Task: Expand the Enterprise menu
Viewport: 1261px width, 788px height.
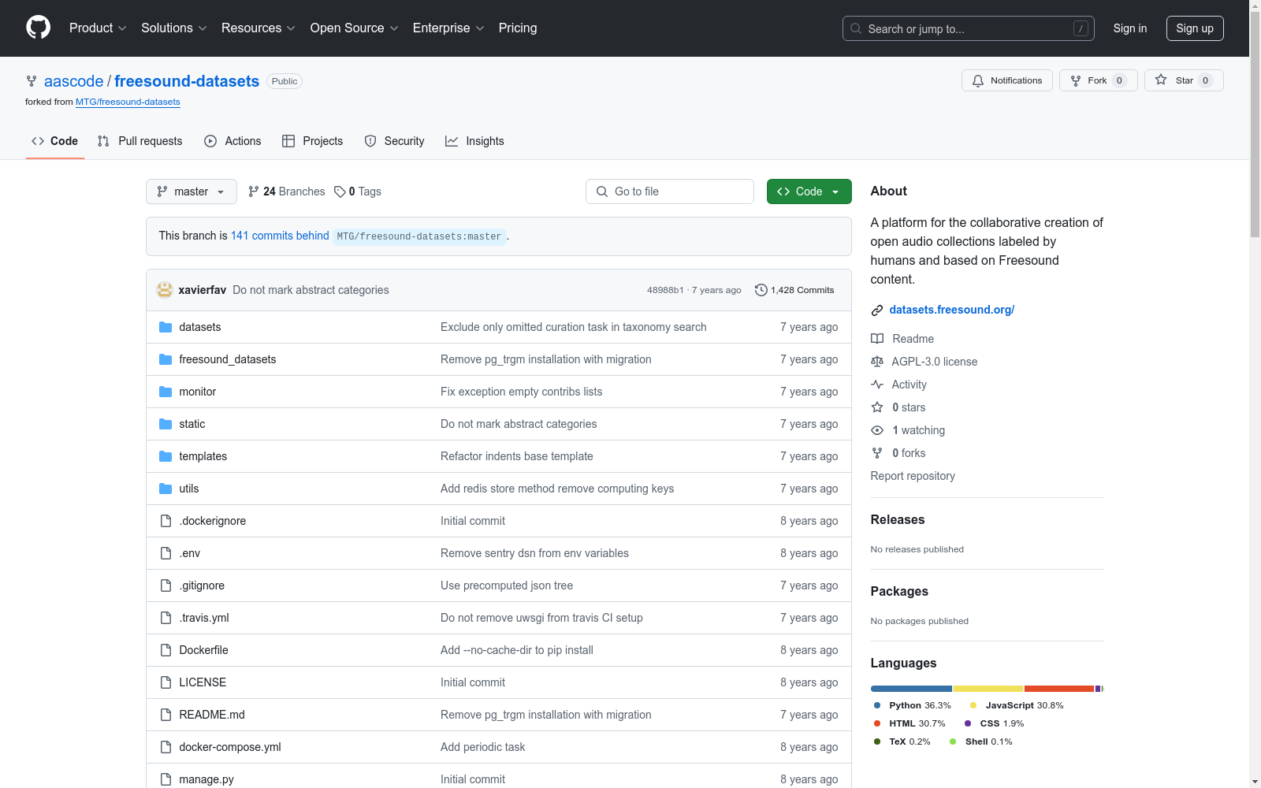Action: 448,28
